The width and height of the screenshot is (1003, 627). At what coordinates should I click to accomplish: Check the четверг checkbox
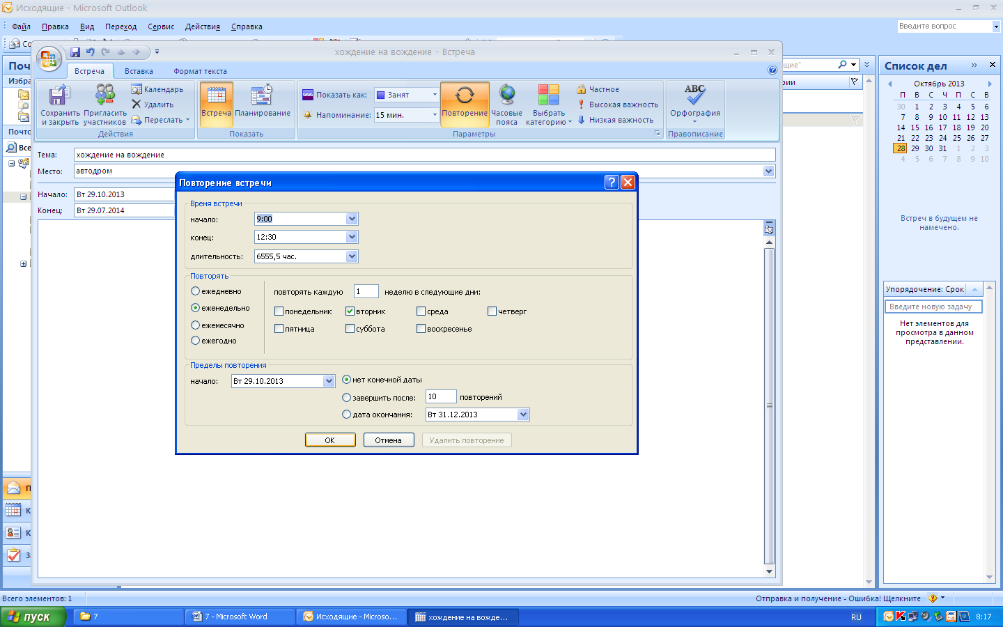pos(492,311)
